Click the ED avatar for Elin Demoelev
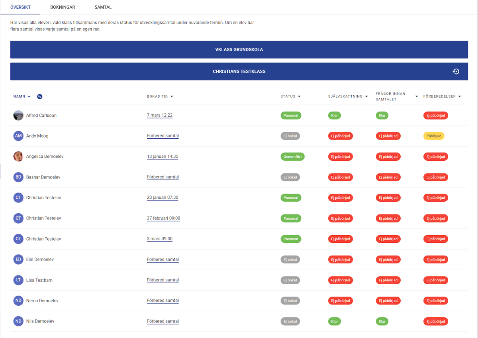Screen dimensions: 478x338 click(x=18, y=259)
